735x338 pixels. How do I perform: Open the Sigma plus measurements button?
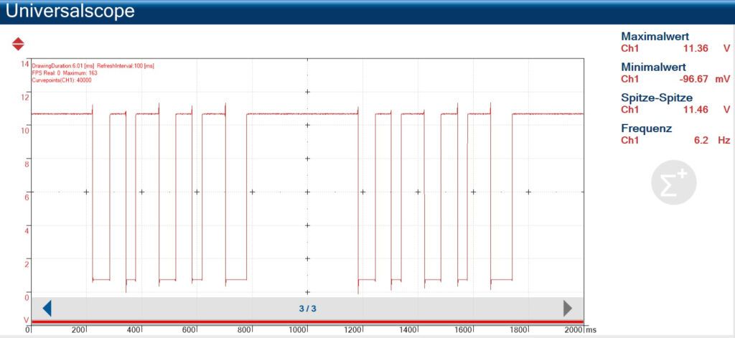coord(673,182)
